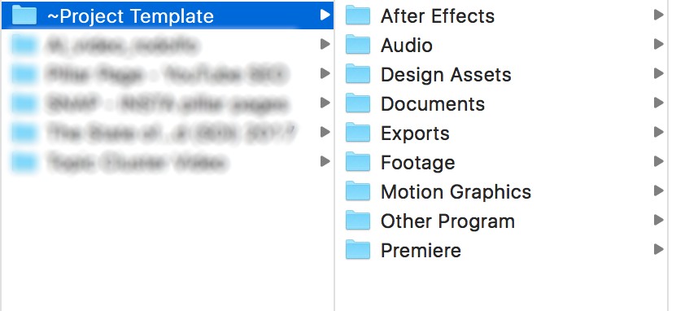Viewport: 698px width, 311px height.
Task: Click the Design Assets folder icon
Action: click(x=358, y=74)
